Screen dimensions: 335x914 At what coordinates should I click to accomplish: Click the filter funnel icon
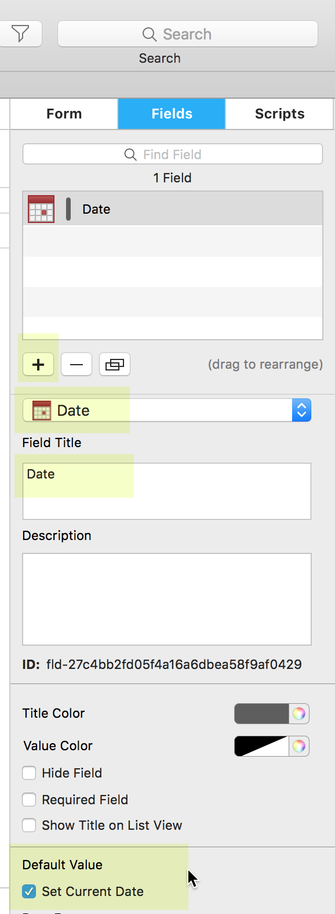(x=20, y=34)
